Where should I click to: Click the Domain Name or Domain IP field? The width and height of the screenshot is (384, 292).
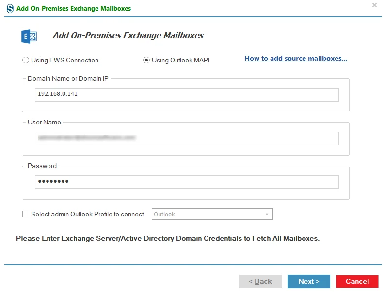coord(187,94)
